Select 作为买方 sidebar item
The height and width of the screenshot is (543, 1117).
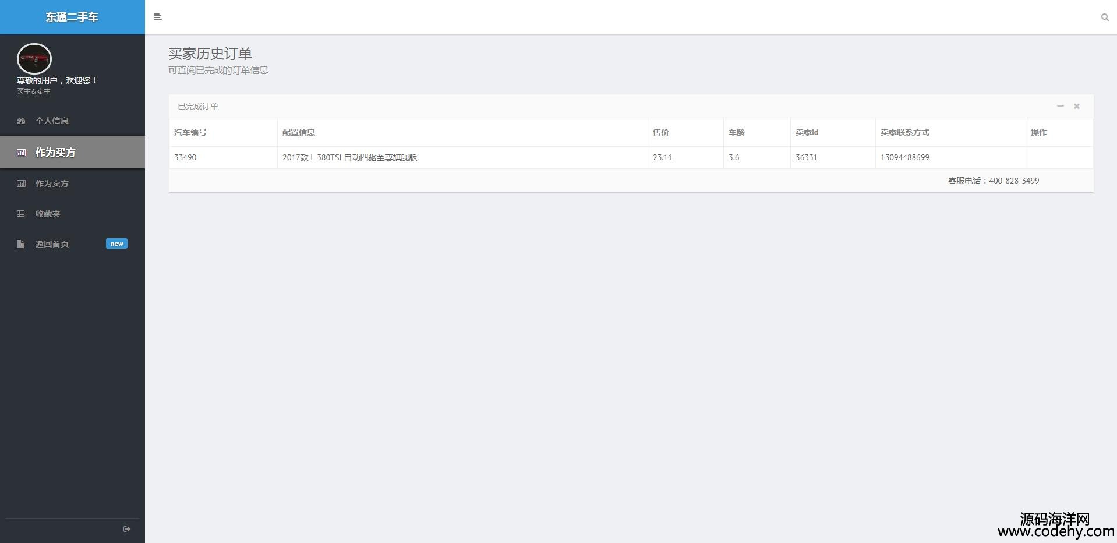coord(72,152)
